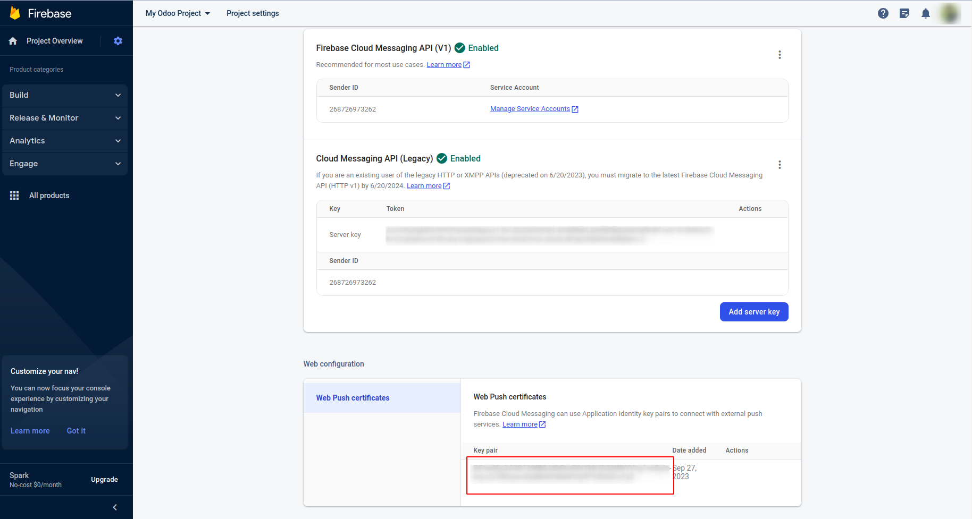This screenshot has height=519, width=972.
Task: Dismiss the nav tip with Got it
Action: click(76, 431)
